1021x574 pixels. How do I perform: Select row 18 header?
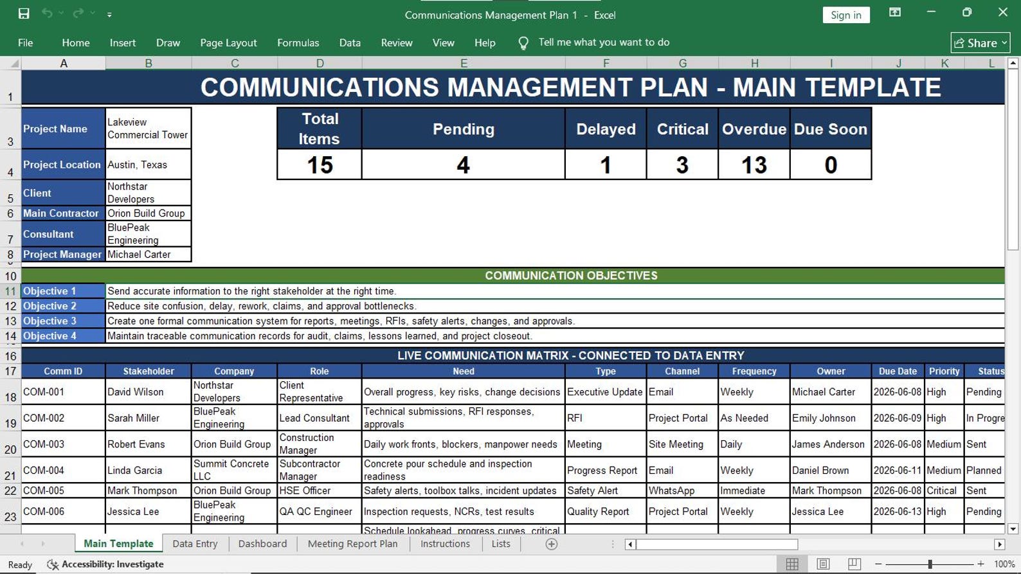coord(10,391)
